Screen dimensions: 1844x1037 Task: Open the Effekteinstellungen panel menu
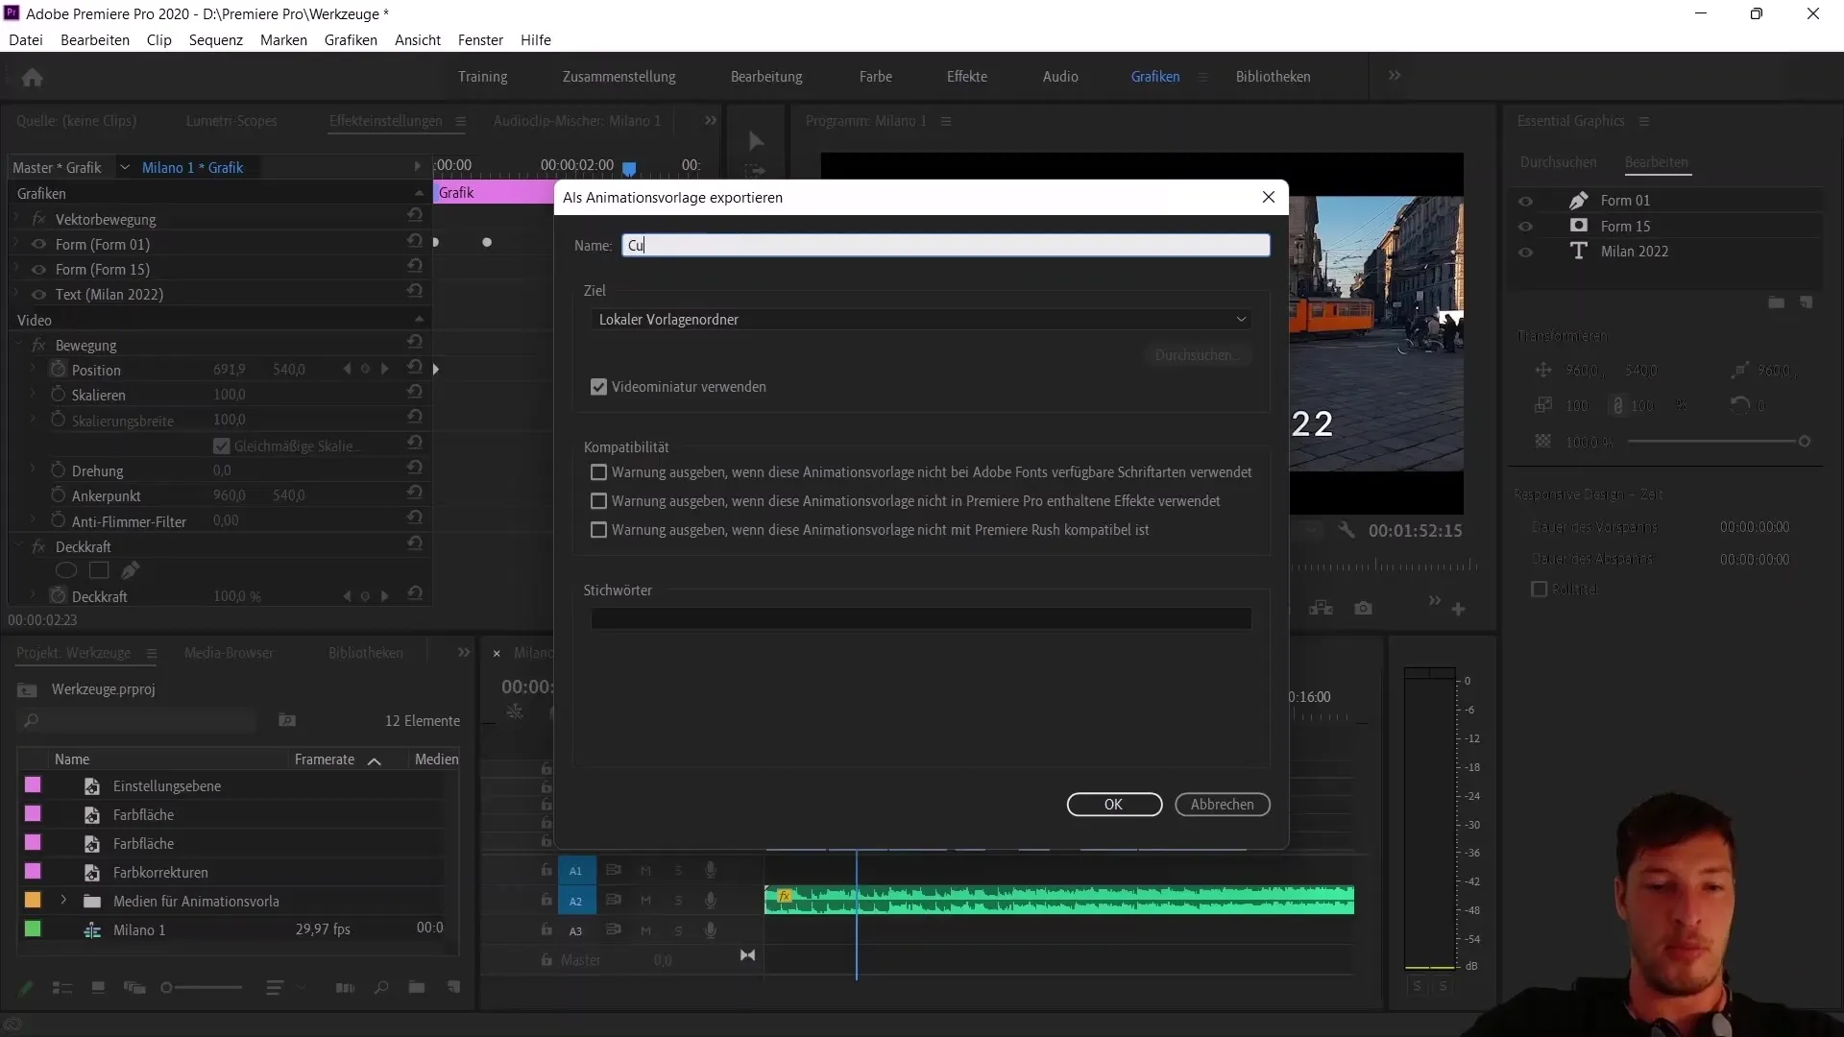point(460,121)
